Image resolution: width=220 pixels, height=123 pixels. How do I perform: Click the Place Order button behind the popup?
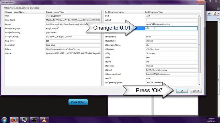78,102
